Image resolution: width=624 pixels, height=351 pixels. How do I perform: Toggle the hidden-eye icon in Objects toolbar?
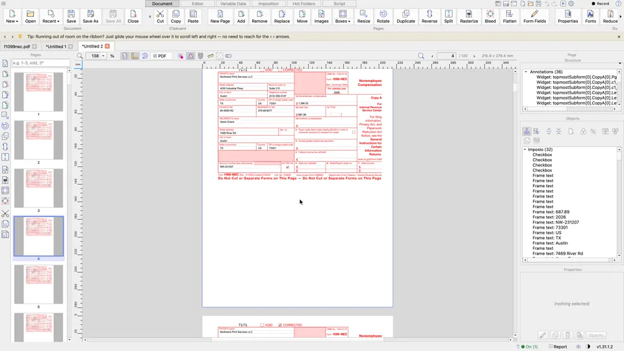click(x=593, y=131)
